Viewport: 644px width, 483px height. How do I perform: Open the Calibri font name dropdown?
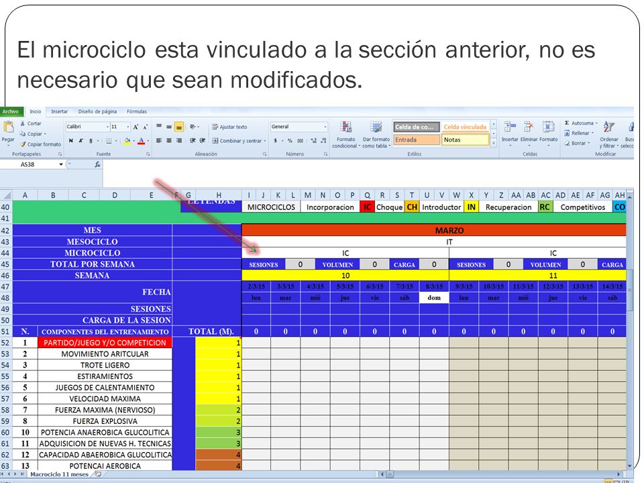pyautogui.click(x=108, y=127)
